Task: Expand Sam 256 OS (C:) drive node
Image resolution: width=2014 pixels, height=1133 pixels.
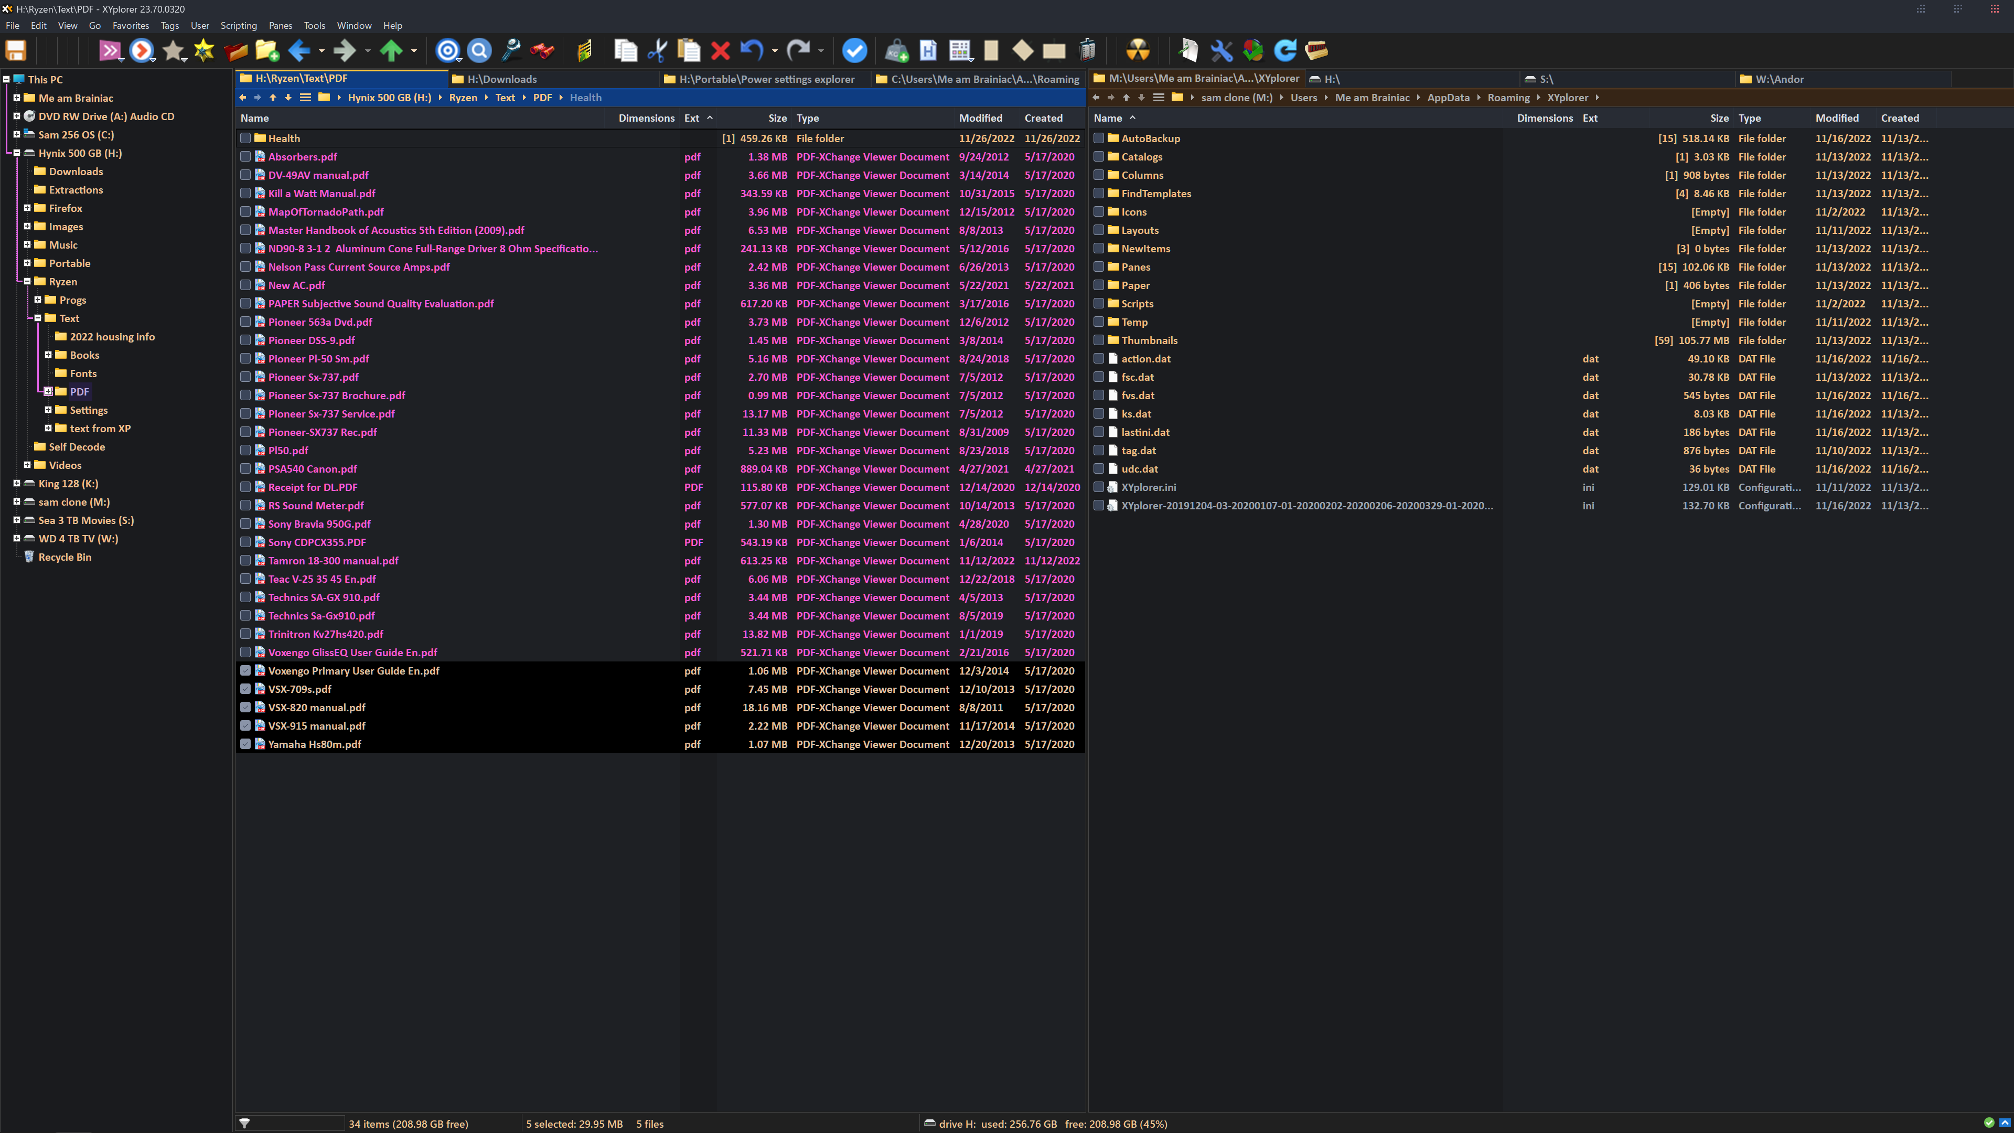Action: [16, 134]
